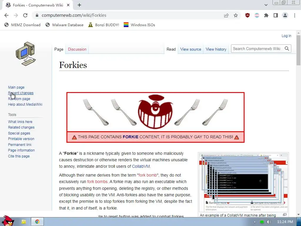The width and height of the screenshot is (301, 226).
Task: Click the scrollbar up arrow
Action: click(299, 33)
